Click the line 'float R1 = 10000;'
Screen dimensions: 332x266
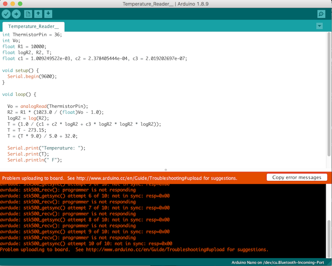24,47
